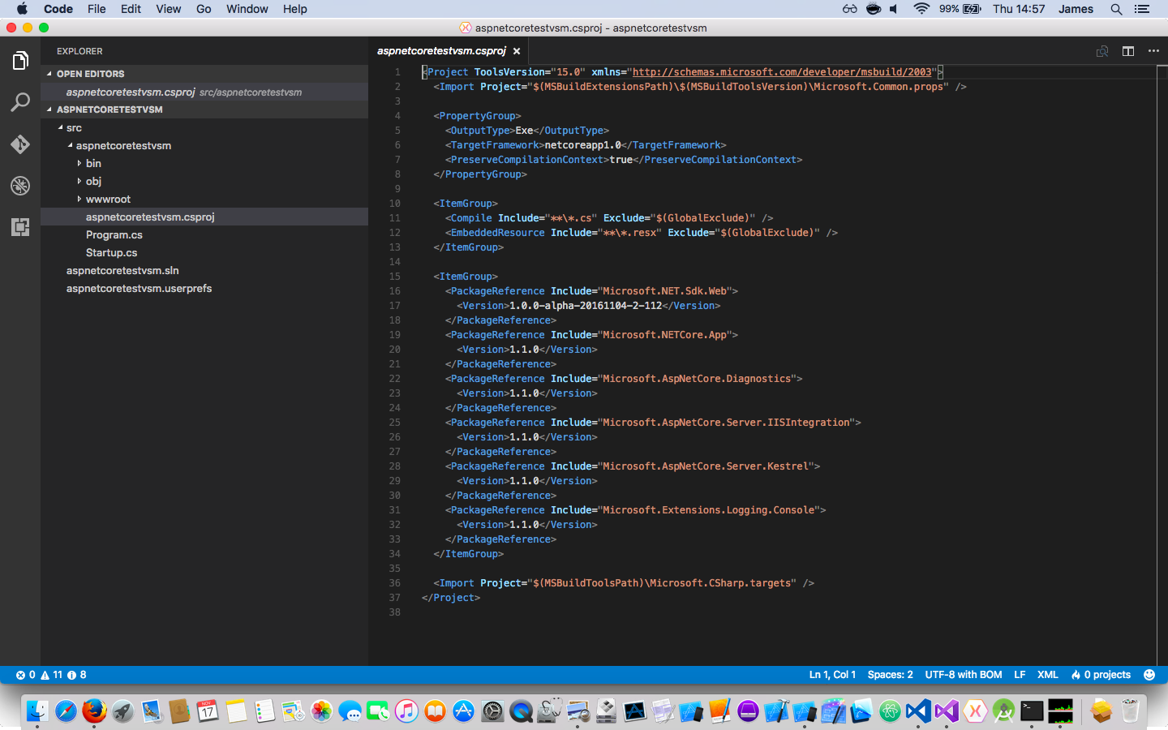The height and width of the screenshot is (730, 1168).
Task: Click line number 36 in the gutter
Action: point(395,583)
